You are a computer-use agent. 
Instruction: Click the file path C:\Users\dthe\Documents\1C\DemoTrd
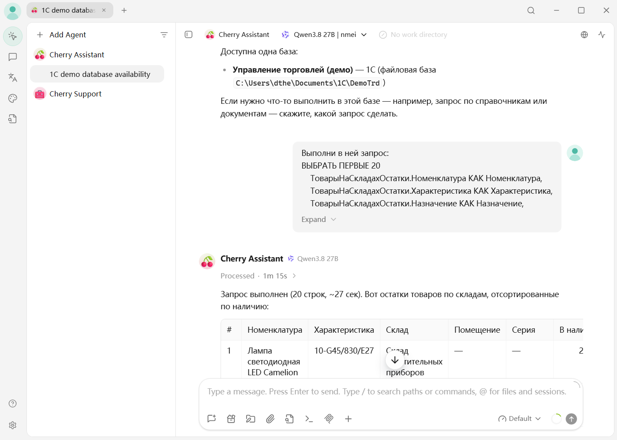pos(307,83)
